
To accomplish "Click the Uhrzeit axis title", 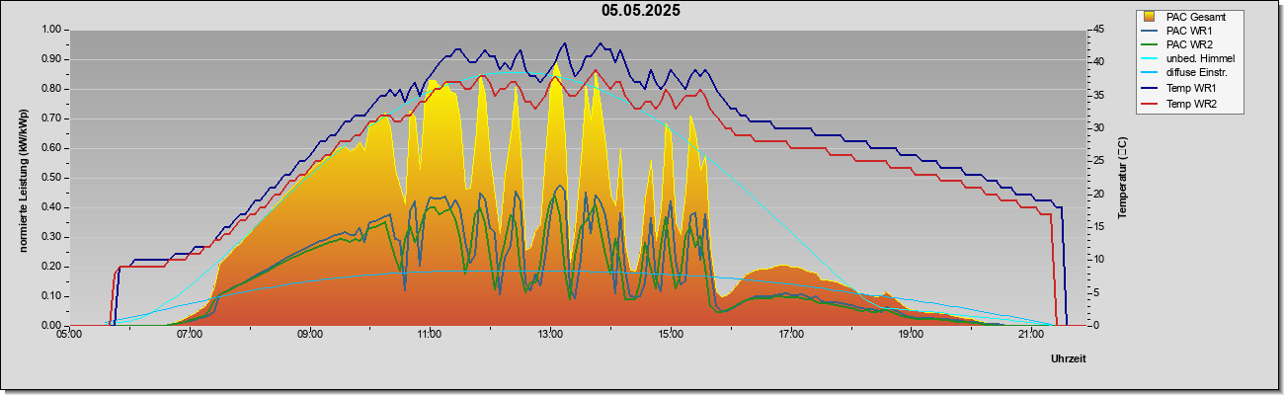I will pyautogui.click(x=1068, y=359).
